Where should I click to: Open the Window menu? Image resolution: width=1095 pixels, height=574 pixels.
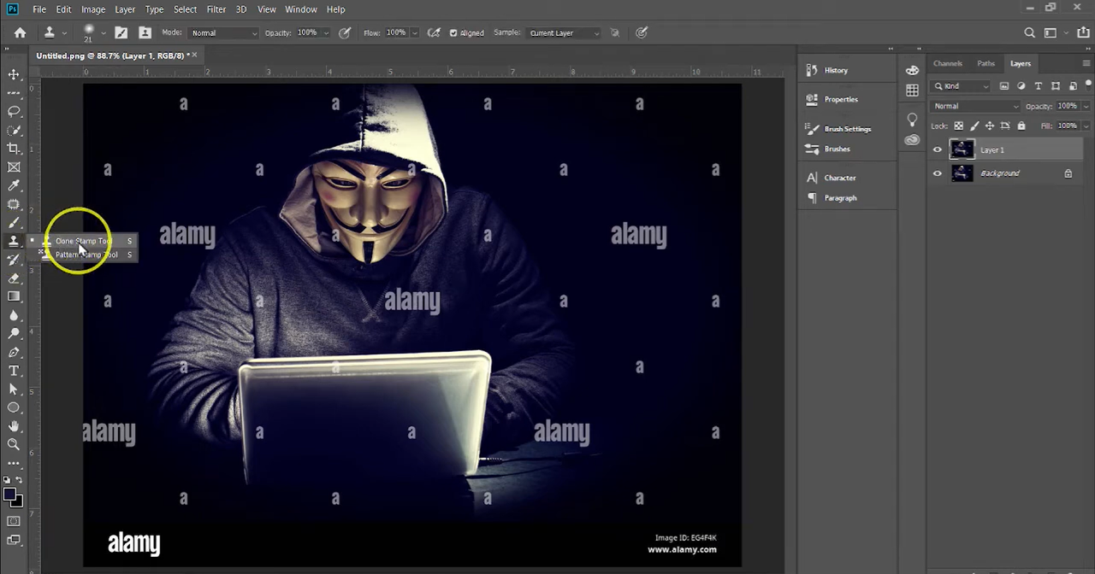click(301, 9)
